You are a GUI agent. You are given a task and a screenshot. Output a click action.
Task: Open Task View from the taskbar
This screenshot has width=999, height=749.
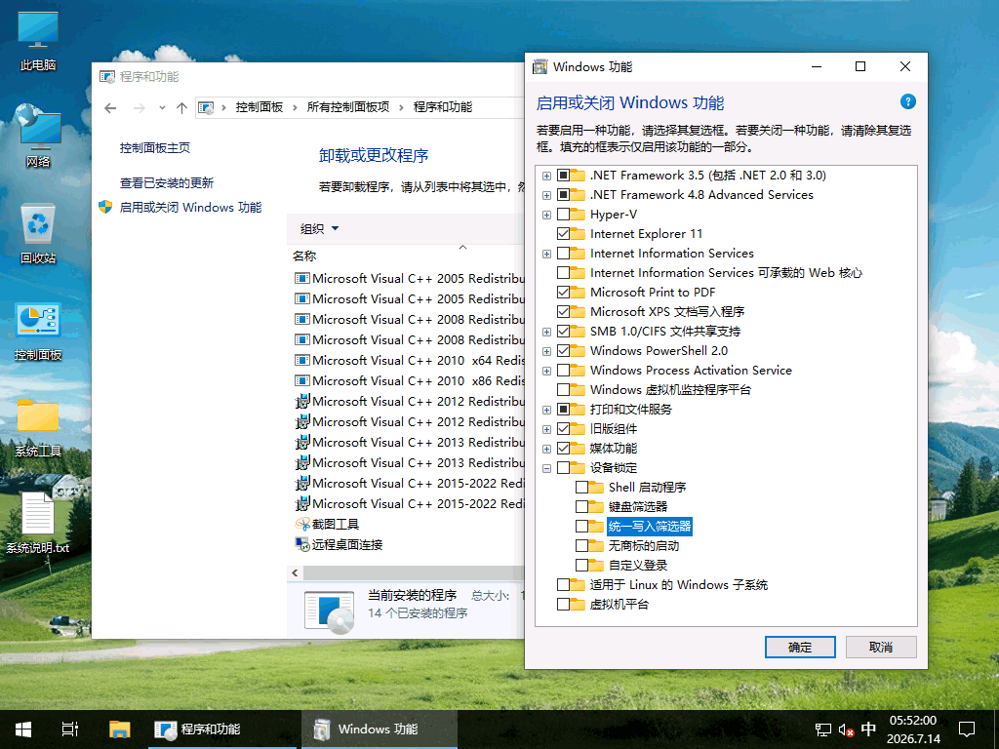69,729
